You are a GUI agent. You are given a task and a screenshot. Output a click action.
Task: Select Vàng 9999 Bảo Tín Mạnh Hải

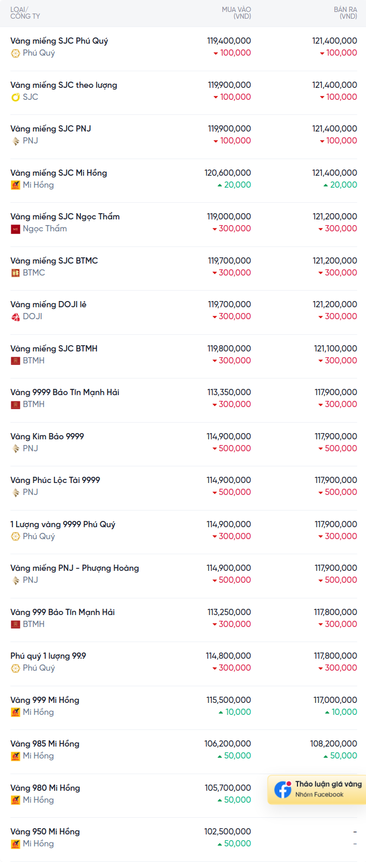[65, 393]
